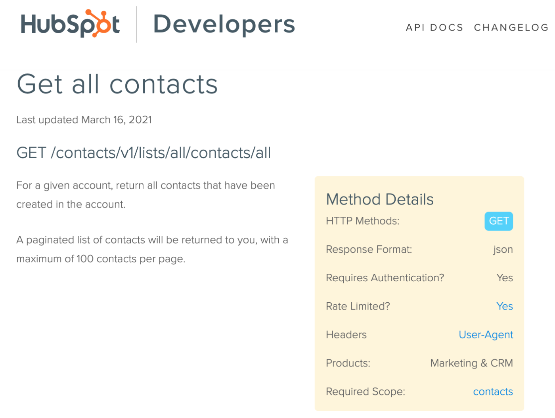Click the 'json' response format value

point(503,250)
